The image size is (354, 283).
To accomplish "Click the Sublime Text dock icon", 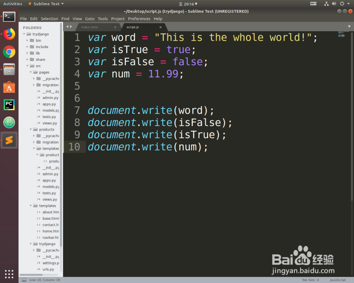I will 9,140.
